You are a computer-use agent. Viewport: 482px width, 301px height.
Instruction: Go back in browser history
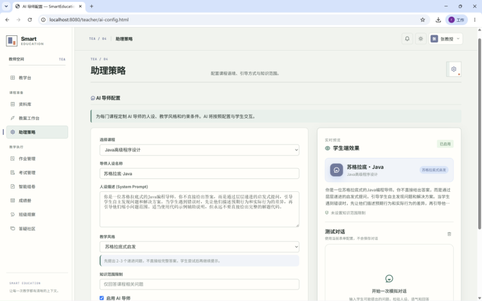7,20
